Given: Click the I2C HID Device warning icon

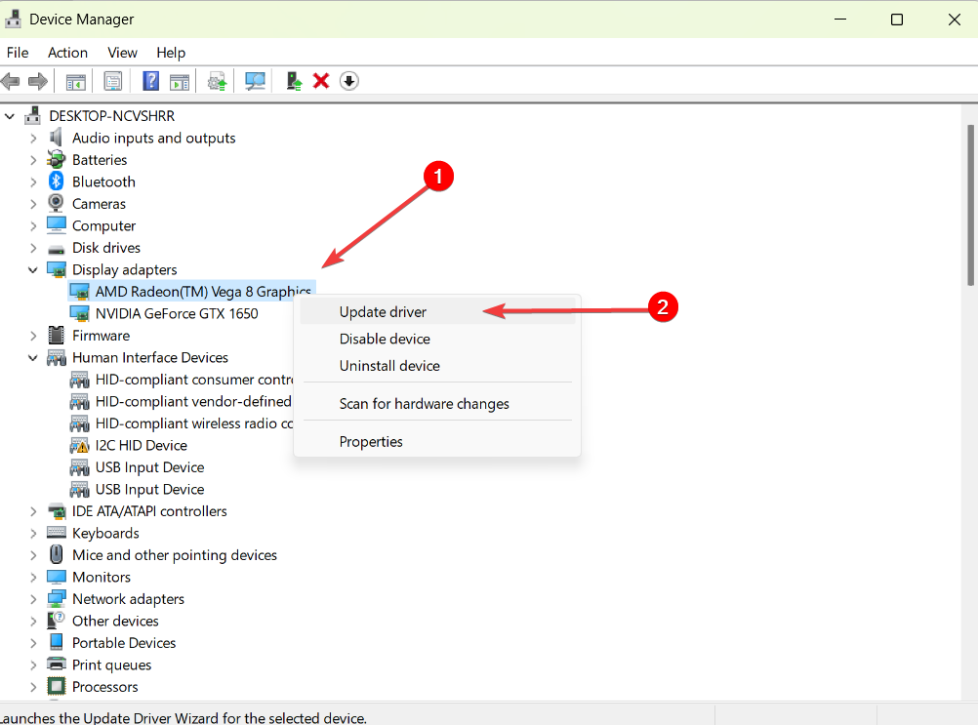Looking at the screenshot, I should (79, 445).
